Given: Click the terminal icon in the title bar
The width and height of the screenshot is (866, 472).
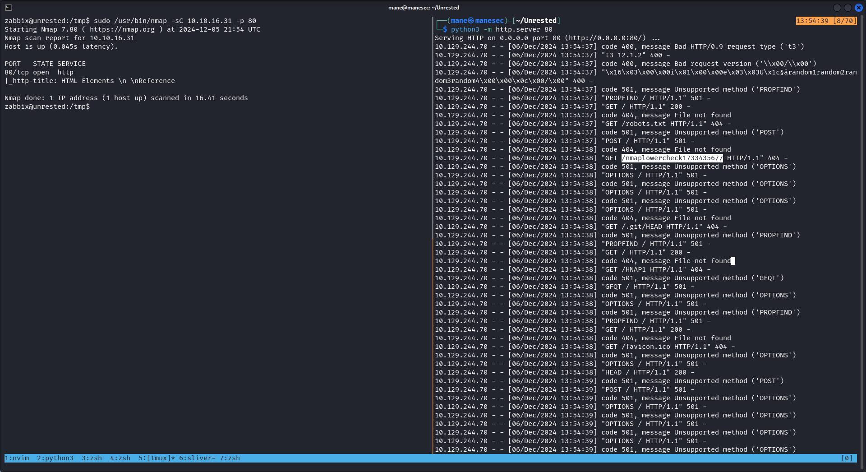Looking at the screenshot, I should click(9, 8).
